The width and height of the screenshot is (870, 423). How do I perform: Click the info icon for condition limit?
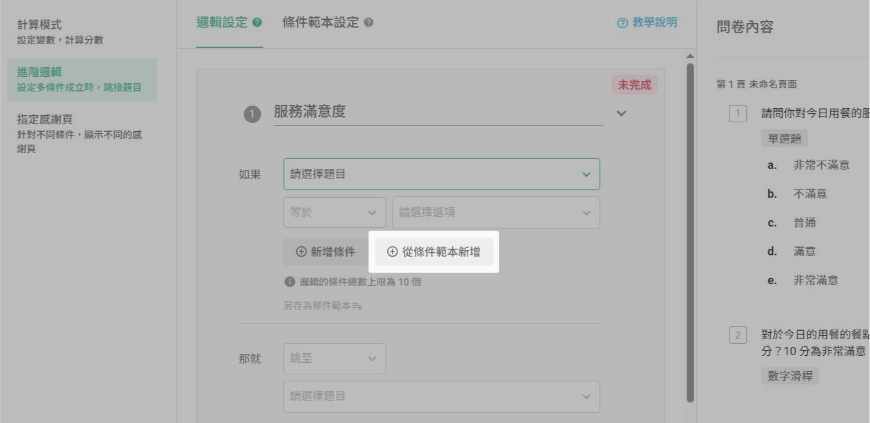point(290,282)
